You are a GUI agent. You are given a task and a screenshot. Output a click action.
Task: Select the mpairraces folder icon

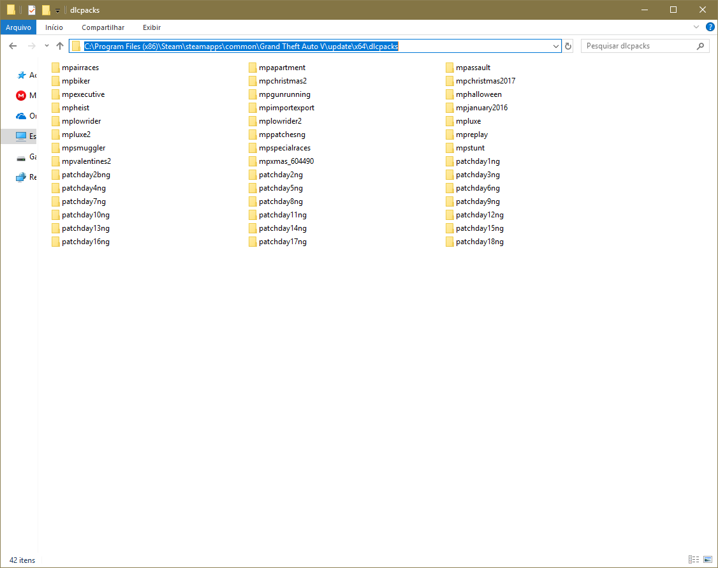tap(55, 68)
